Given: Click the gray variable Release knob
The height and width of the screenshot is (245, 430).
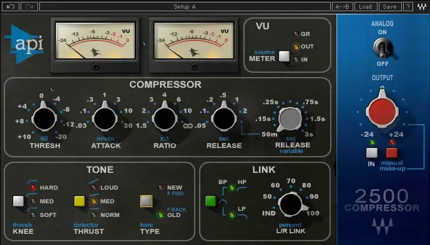Looking at the screenshot, I should (290, 119).
